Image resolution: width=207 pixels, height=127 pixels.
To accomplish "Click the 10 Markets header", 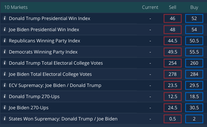I will (x=16, y=7).
